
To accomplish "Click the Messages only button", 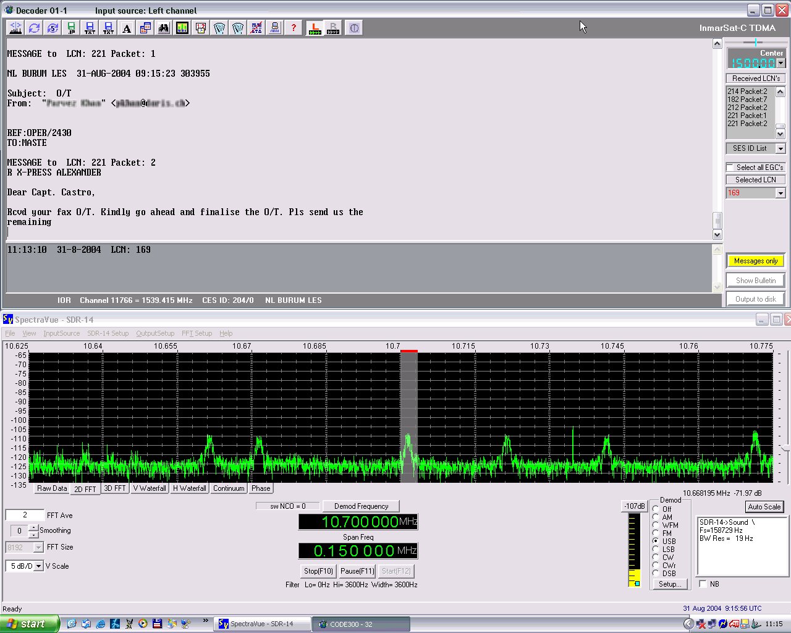I will pyautogui.click(x=756, y=261).
